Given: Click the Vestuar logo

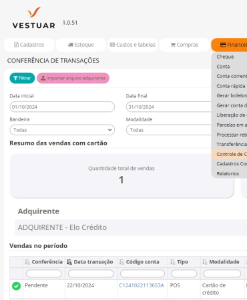Looking at the screenshot, I should [34, 18].
